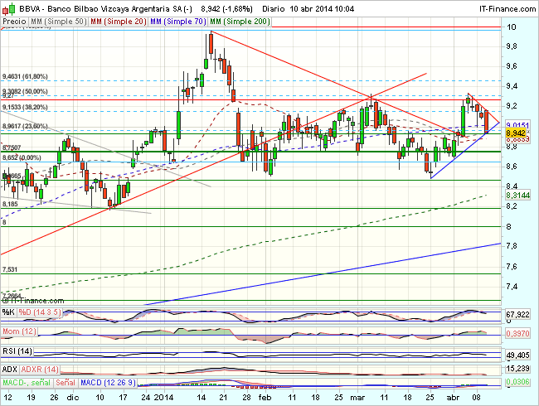The height and width of the screenshot is (406, 539).
Task: Click the candlestick chart icon beside BBVA title
Action: [8, 8]
